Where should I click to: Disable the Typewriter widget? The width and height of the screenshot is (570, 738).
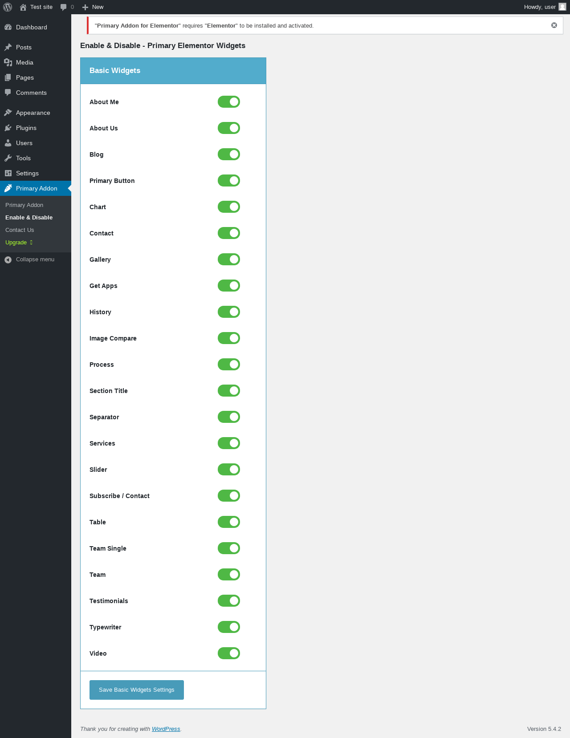[229, 627]
